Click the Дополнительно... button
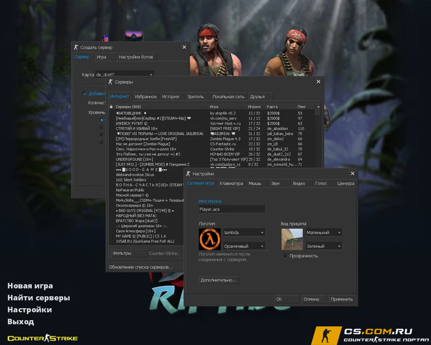Viewport: 431px width, 345px height. click(219, 280)
